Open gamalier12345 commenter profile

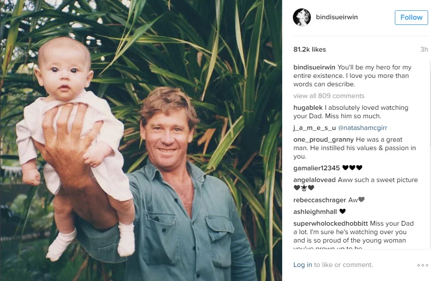(x=316, y=168)
